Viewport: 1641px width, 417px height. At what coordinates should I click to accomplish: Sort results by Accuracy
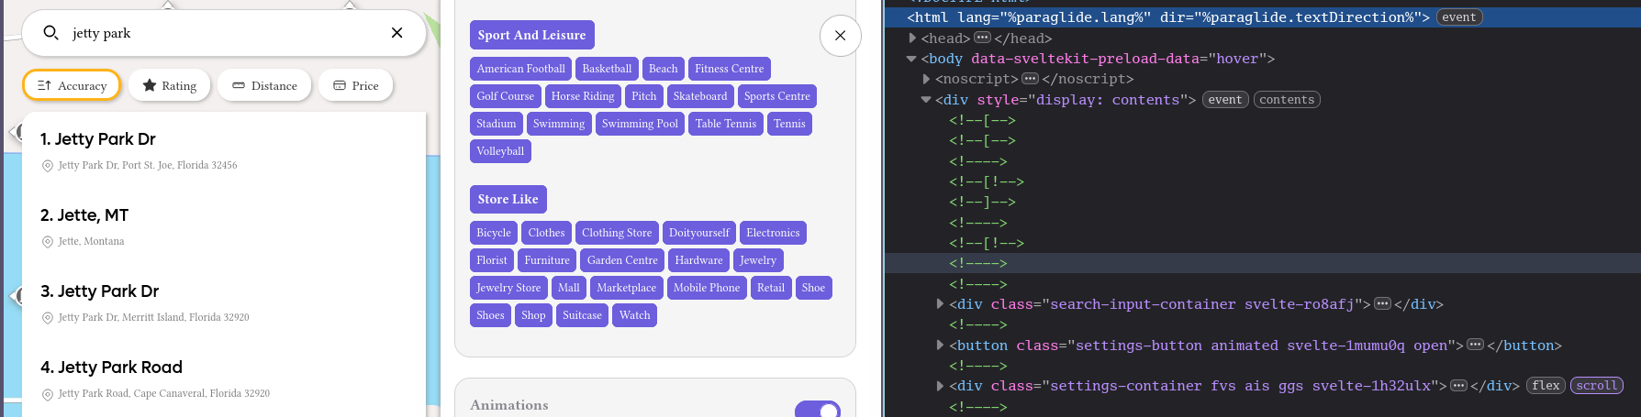pos(72,85)
